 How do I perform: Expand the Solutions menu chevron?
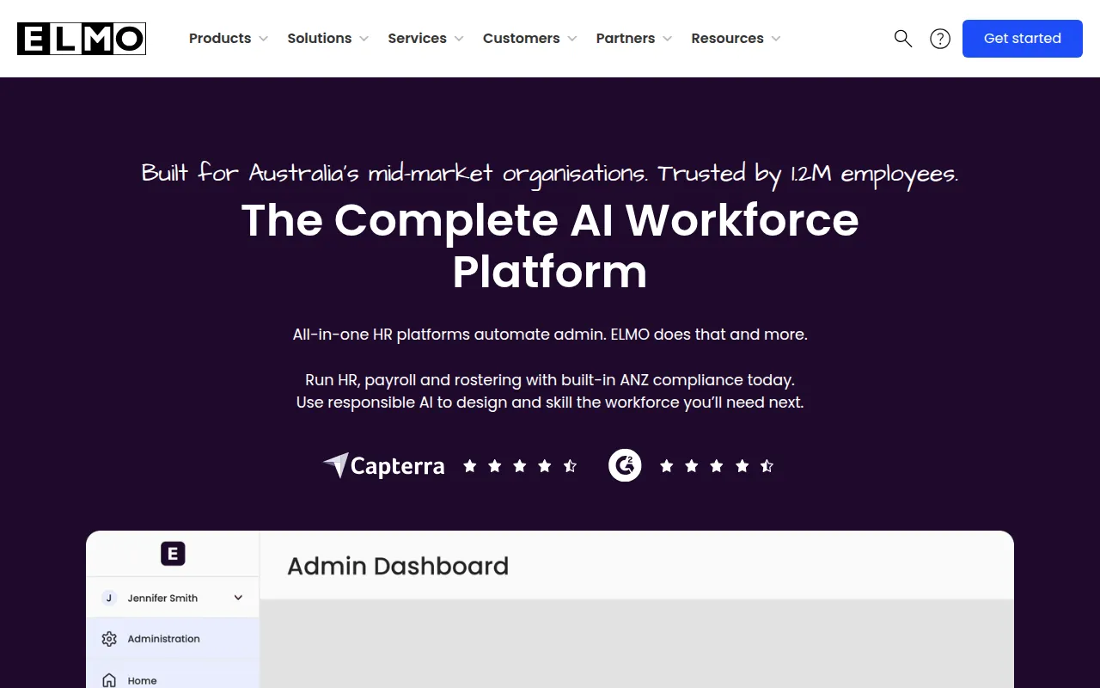click(364, 39)
